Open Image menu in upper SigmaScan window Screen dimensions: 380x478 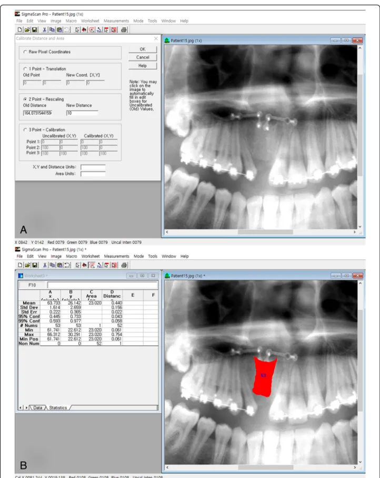(x=56, y=21)
